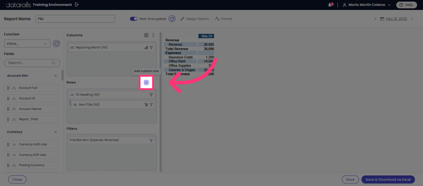Viewport: 423px width, 186px height.
Task: Open the Maria Martin Catena user menu
Action: [x=367, y=5]
